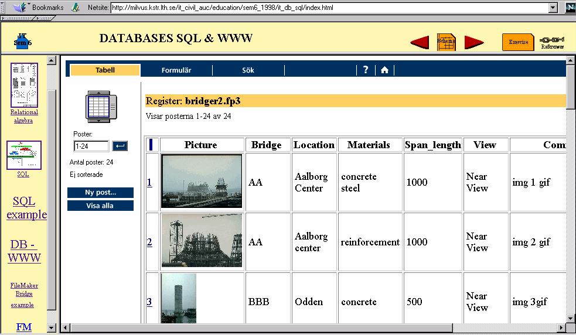Submit the Poster range with enter arrow button
576x335 pixels.
(120, 146)
